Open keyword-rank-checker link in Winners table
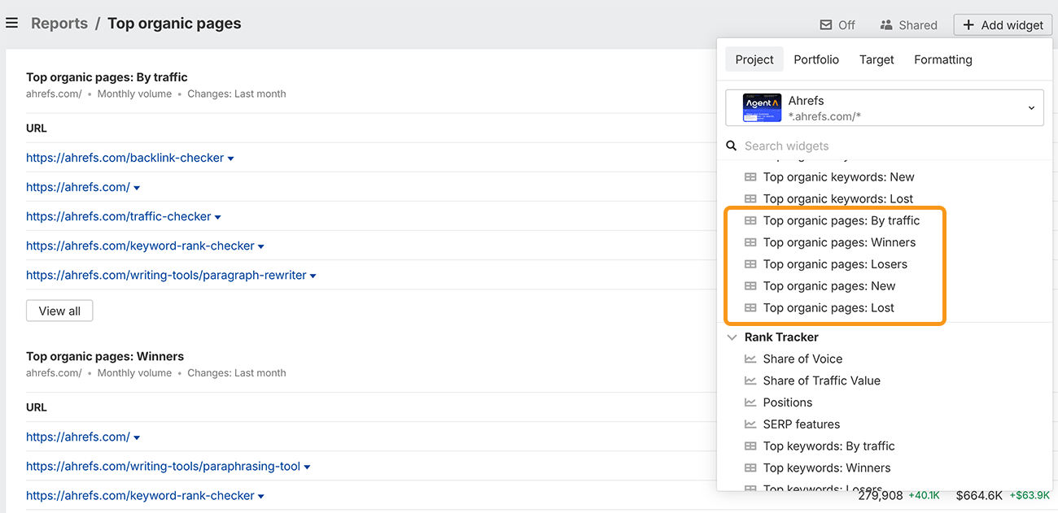The height and width of the screenshot is (513, 1058). (140, 496)
